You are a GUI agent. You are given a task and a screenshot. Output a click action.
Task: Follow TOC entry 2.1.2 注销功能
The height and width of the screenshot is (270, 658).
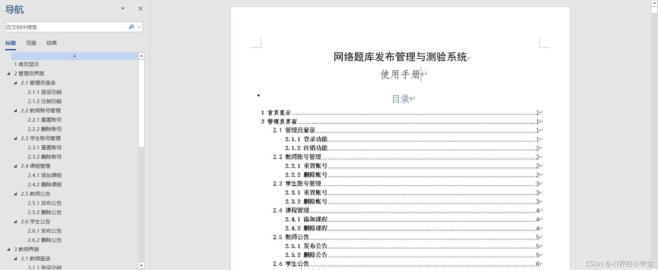[x=412, y=148]
